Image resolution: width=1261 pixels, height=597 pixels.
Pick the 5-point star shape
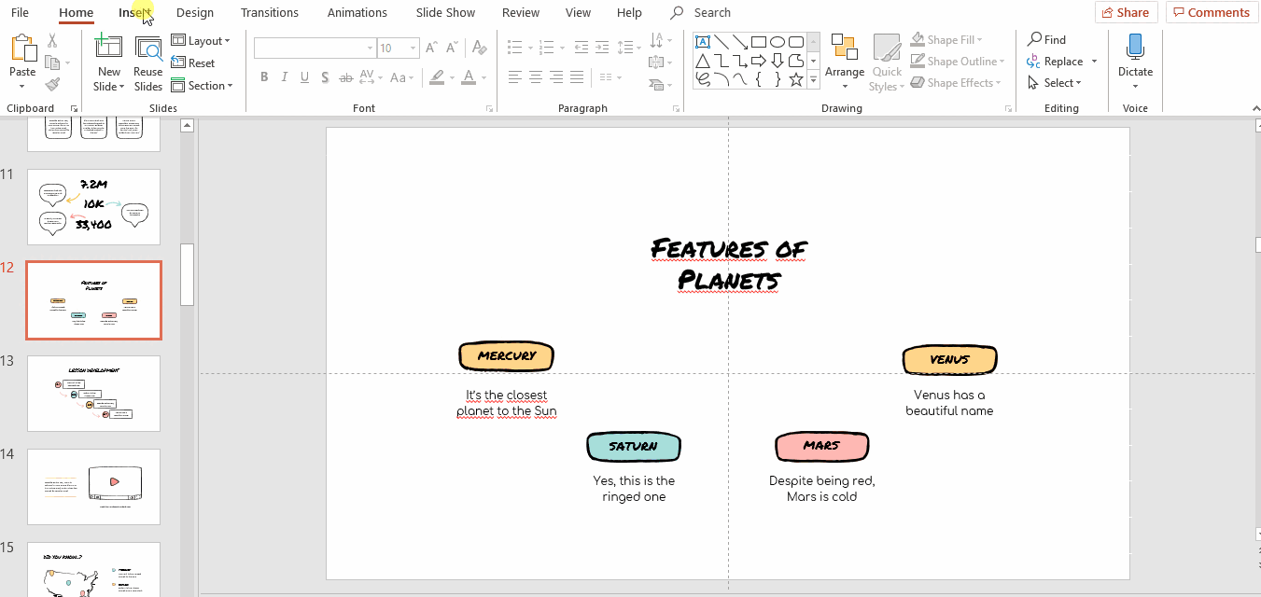point(796,80)
